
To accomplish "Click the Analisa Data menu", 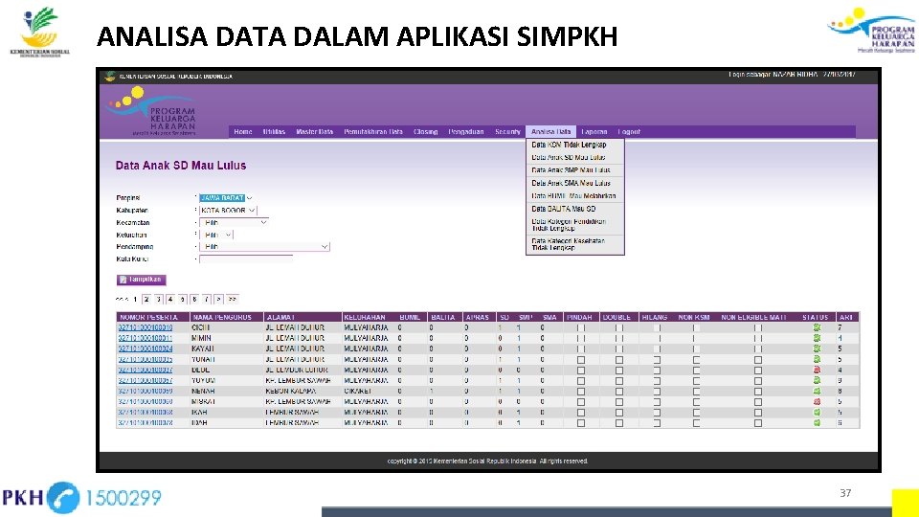I will point(551,132).
